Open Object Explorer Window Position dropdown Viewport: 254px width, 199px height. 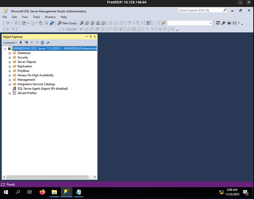pos(86,37)
